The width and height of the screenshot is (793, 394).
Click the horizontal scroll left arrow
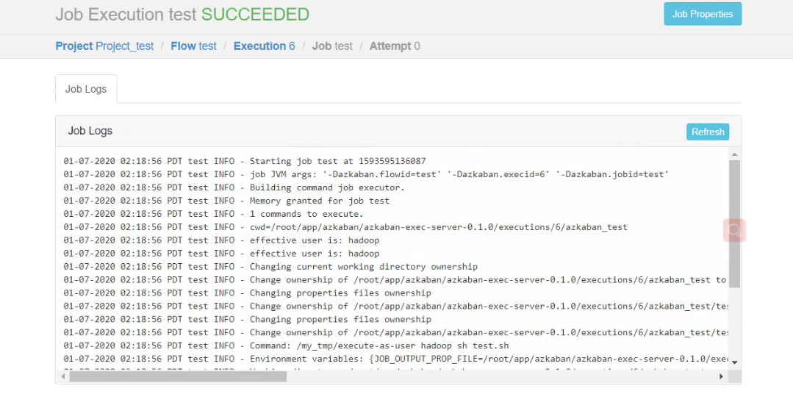(x=63, y=376)
